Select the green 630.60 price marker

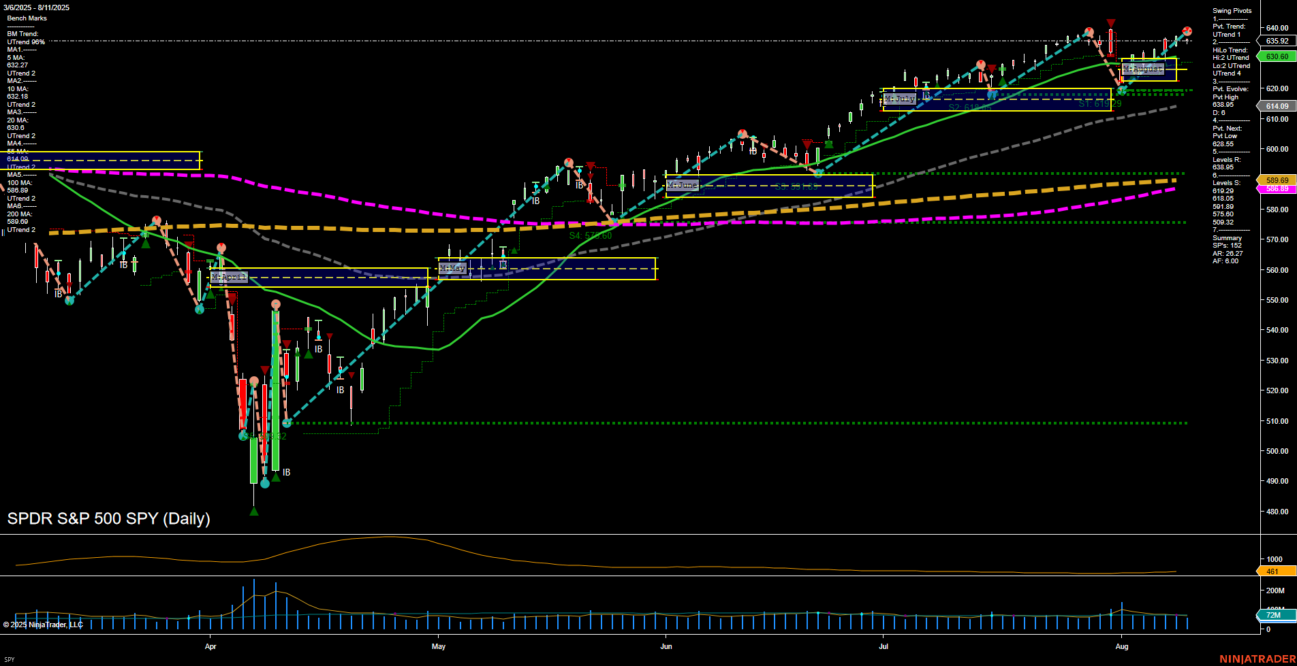(1277, 57)
